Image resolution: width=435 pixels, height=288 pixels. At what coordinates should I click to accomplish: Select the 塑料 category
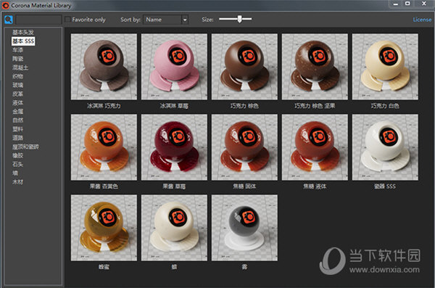point(17,129)
